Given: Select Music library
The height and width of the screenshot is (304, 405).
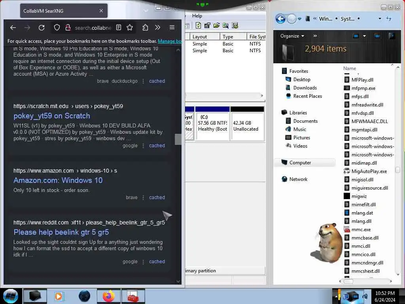Looking at the screenshot, I should click(x=300, y=129).
